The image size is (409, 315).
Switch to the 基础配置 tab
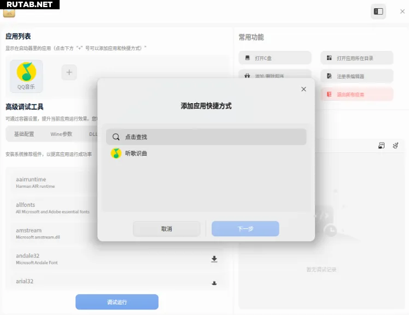point(24,134)
